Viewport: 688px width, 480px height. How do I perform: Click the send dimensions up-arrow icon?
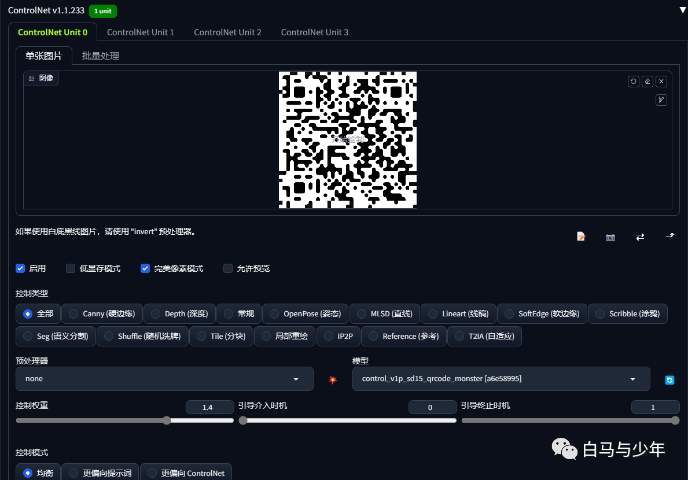[670, 236]
